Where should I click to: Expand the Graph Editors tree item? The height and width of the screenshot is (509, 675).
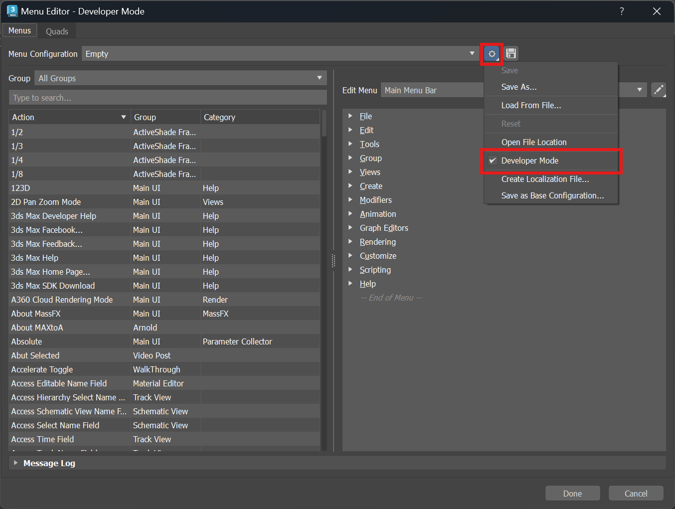[350, 227]
